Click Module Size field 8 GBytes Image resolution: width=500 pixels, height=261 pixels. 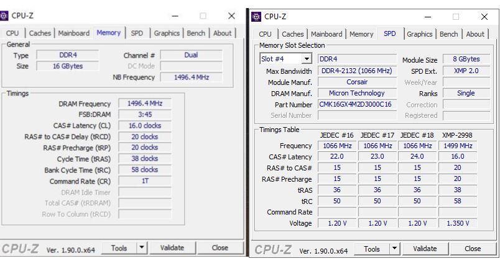coord(466,59)
